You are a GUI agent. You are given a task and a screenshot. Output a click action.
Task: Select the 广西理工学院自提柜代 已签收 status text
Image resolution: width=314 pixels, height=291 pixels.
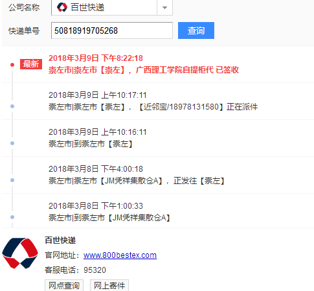click(x=187, y=70)
